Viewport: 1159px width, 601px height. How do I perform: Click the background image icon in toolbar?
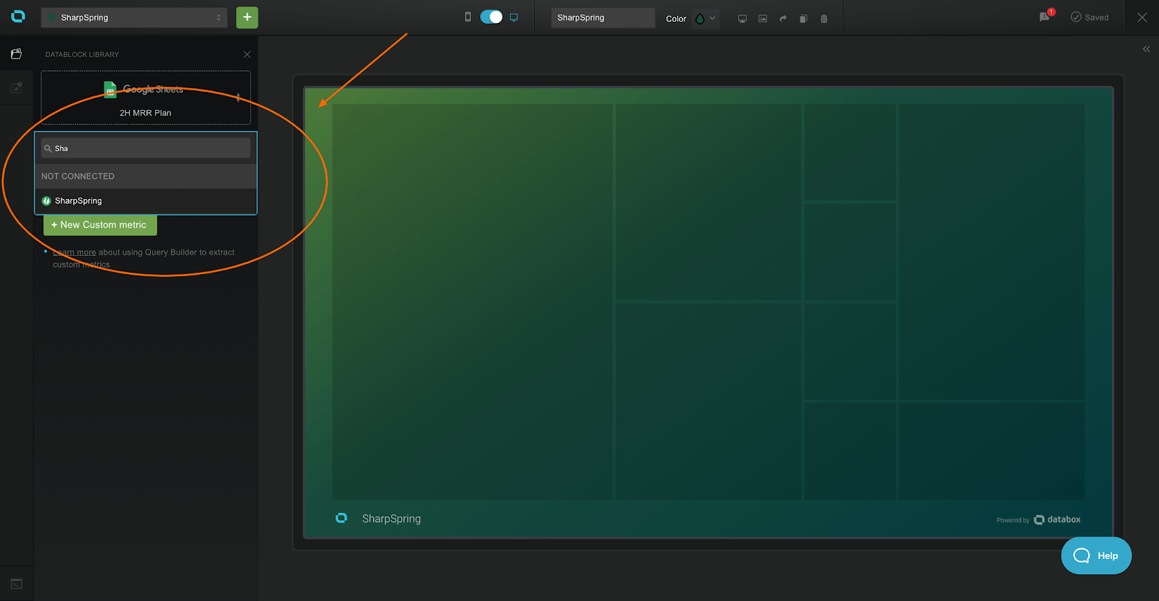[x=763, y=19]
